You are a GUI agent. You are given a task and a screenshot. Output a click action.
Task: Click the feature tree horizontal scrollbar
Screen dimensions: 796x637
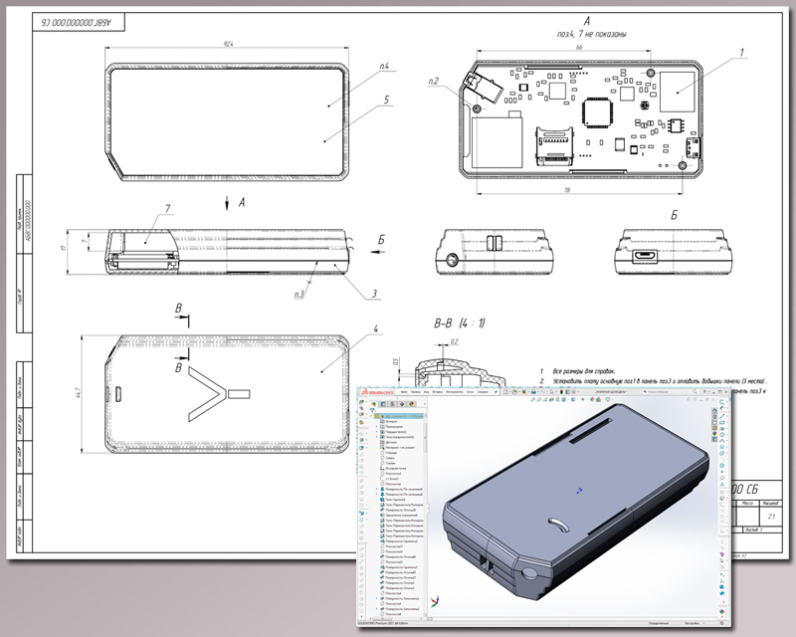(x=383, y=619)
